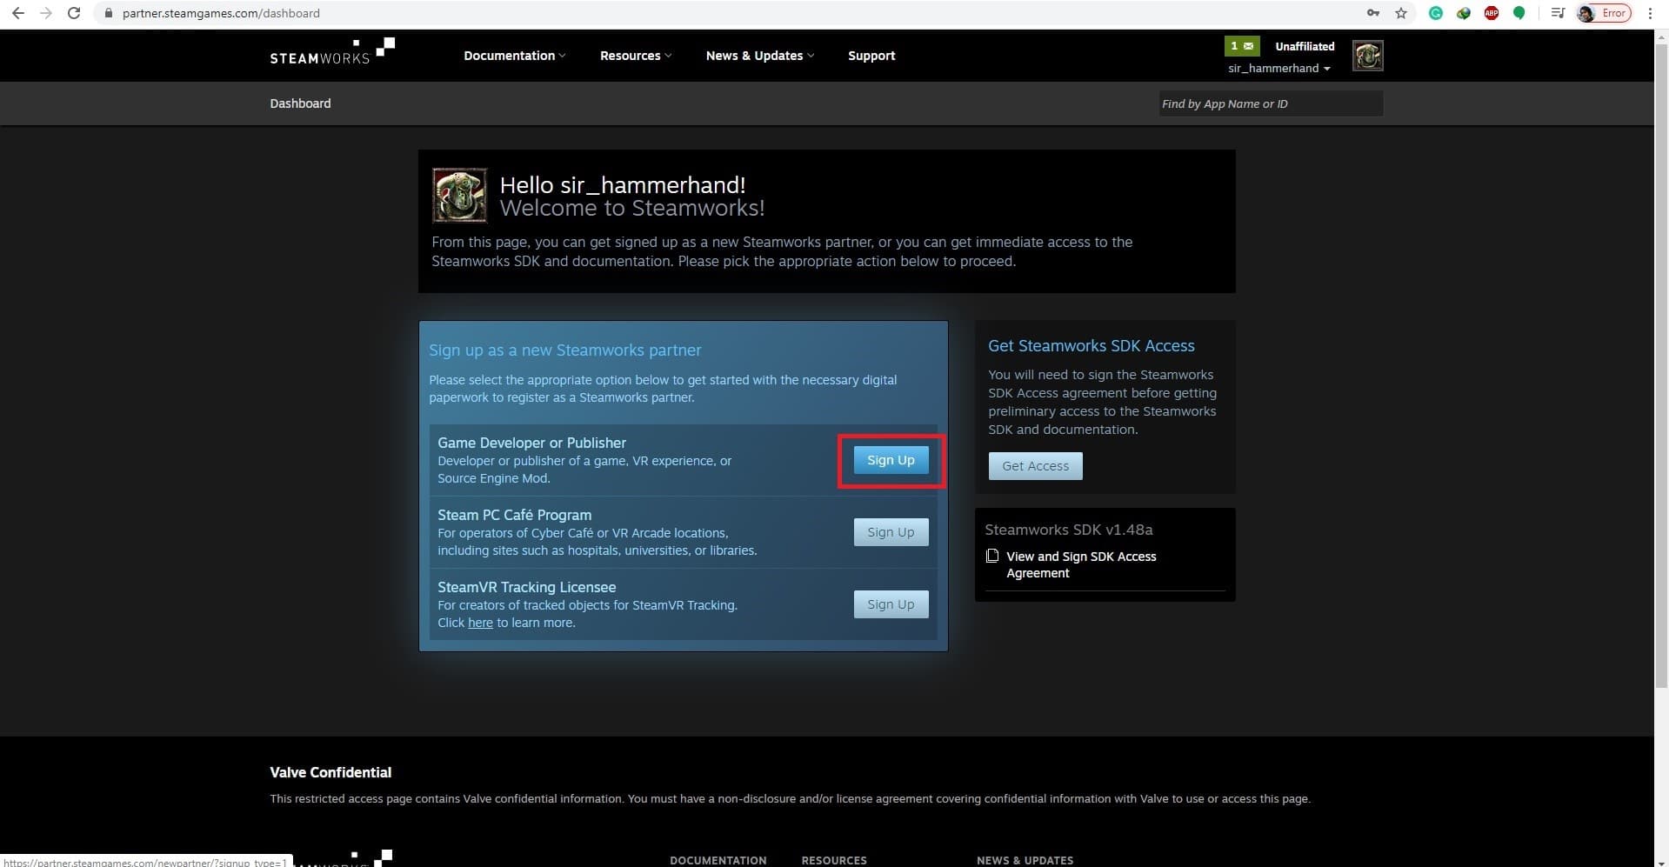This screenshot has height=867, width=1669.
Task: Open the Steamworks logo homepage link
Action: tap(331, 54)
